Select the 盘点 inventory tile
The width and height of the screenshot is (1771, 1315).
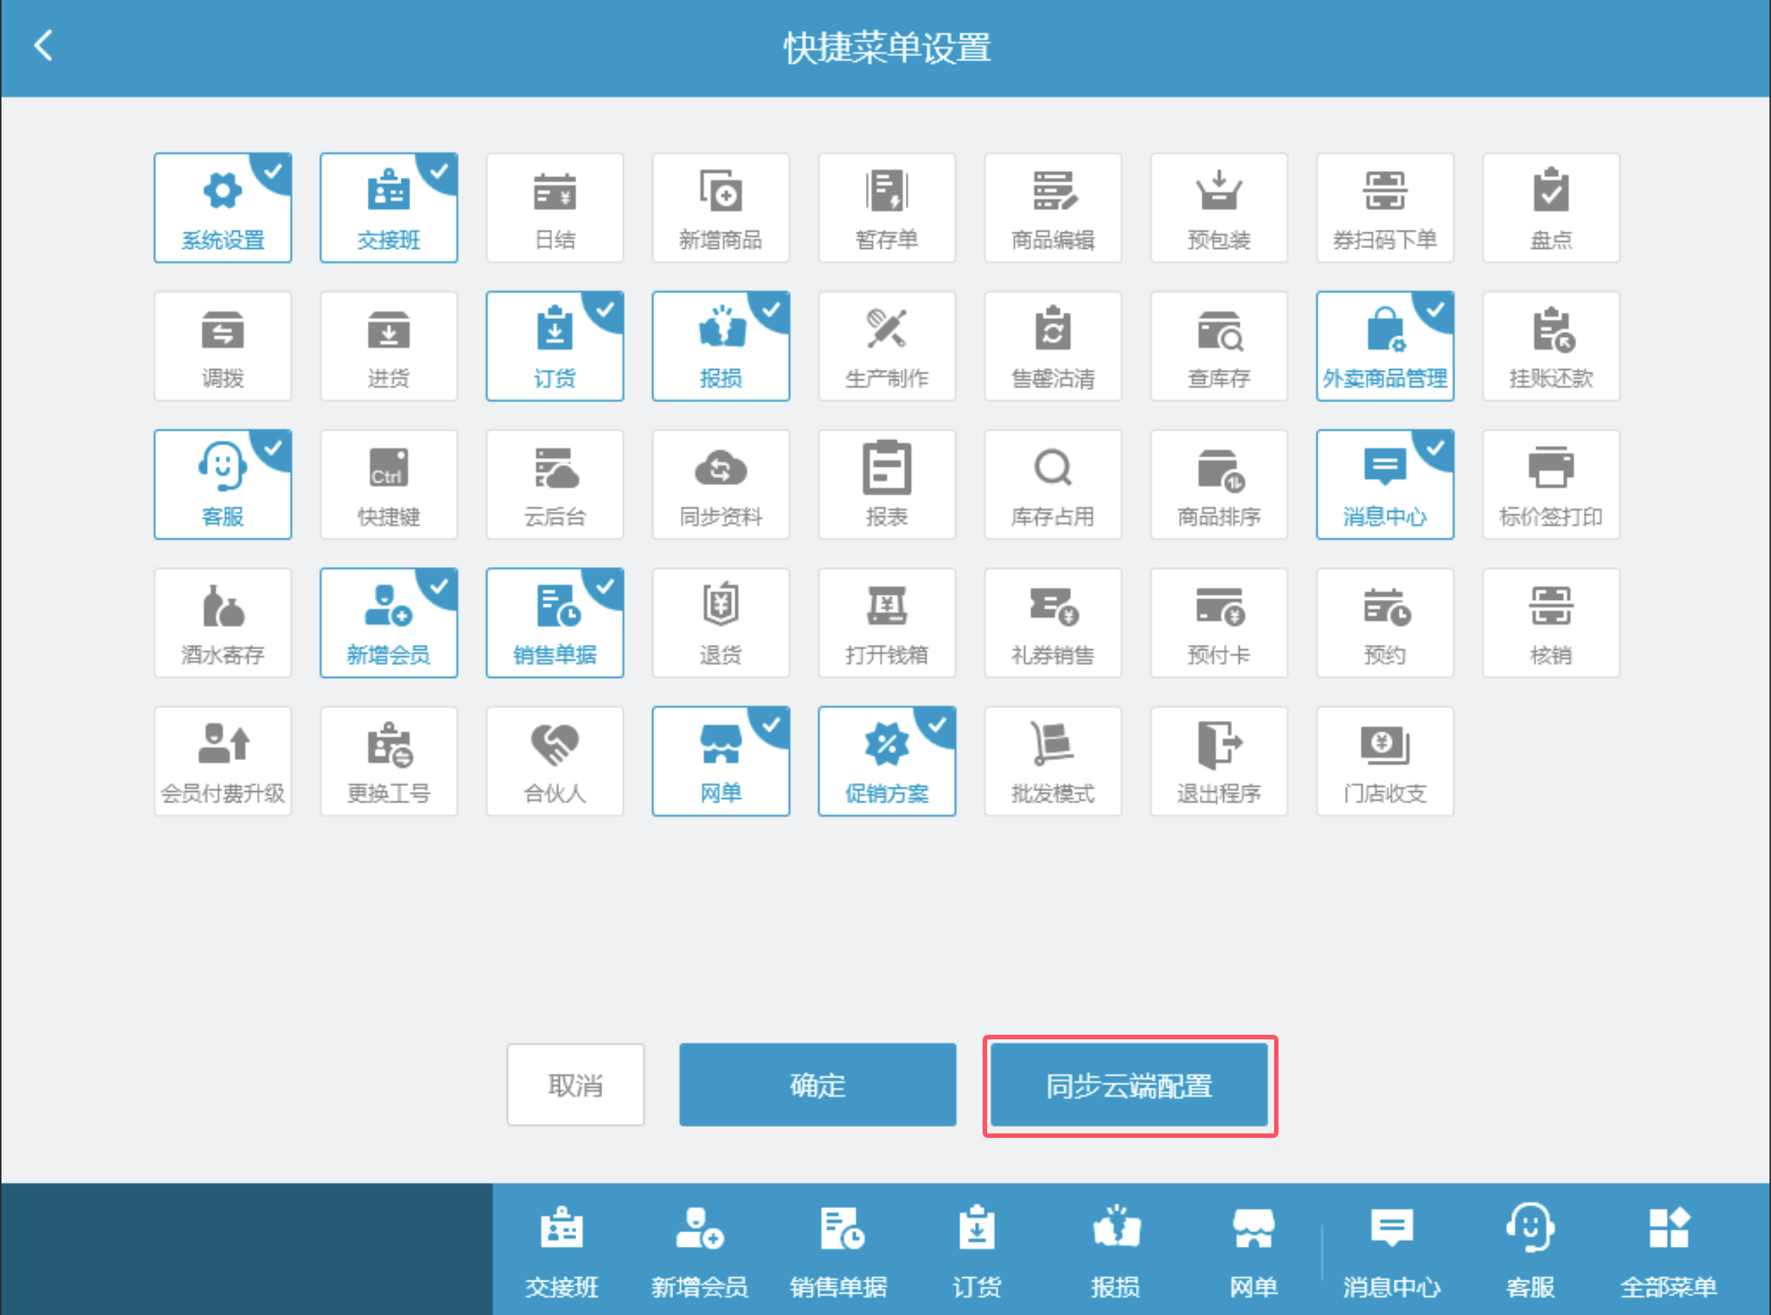tap(1551, 208)
